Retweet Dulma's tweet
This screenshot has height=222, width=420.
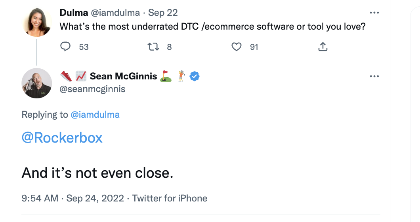coord(152,47)
